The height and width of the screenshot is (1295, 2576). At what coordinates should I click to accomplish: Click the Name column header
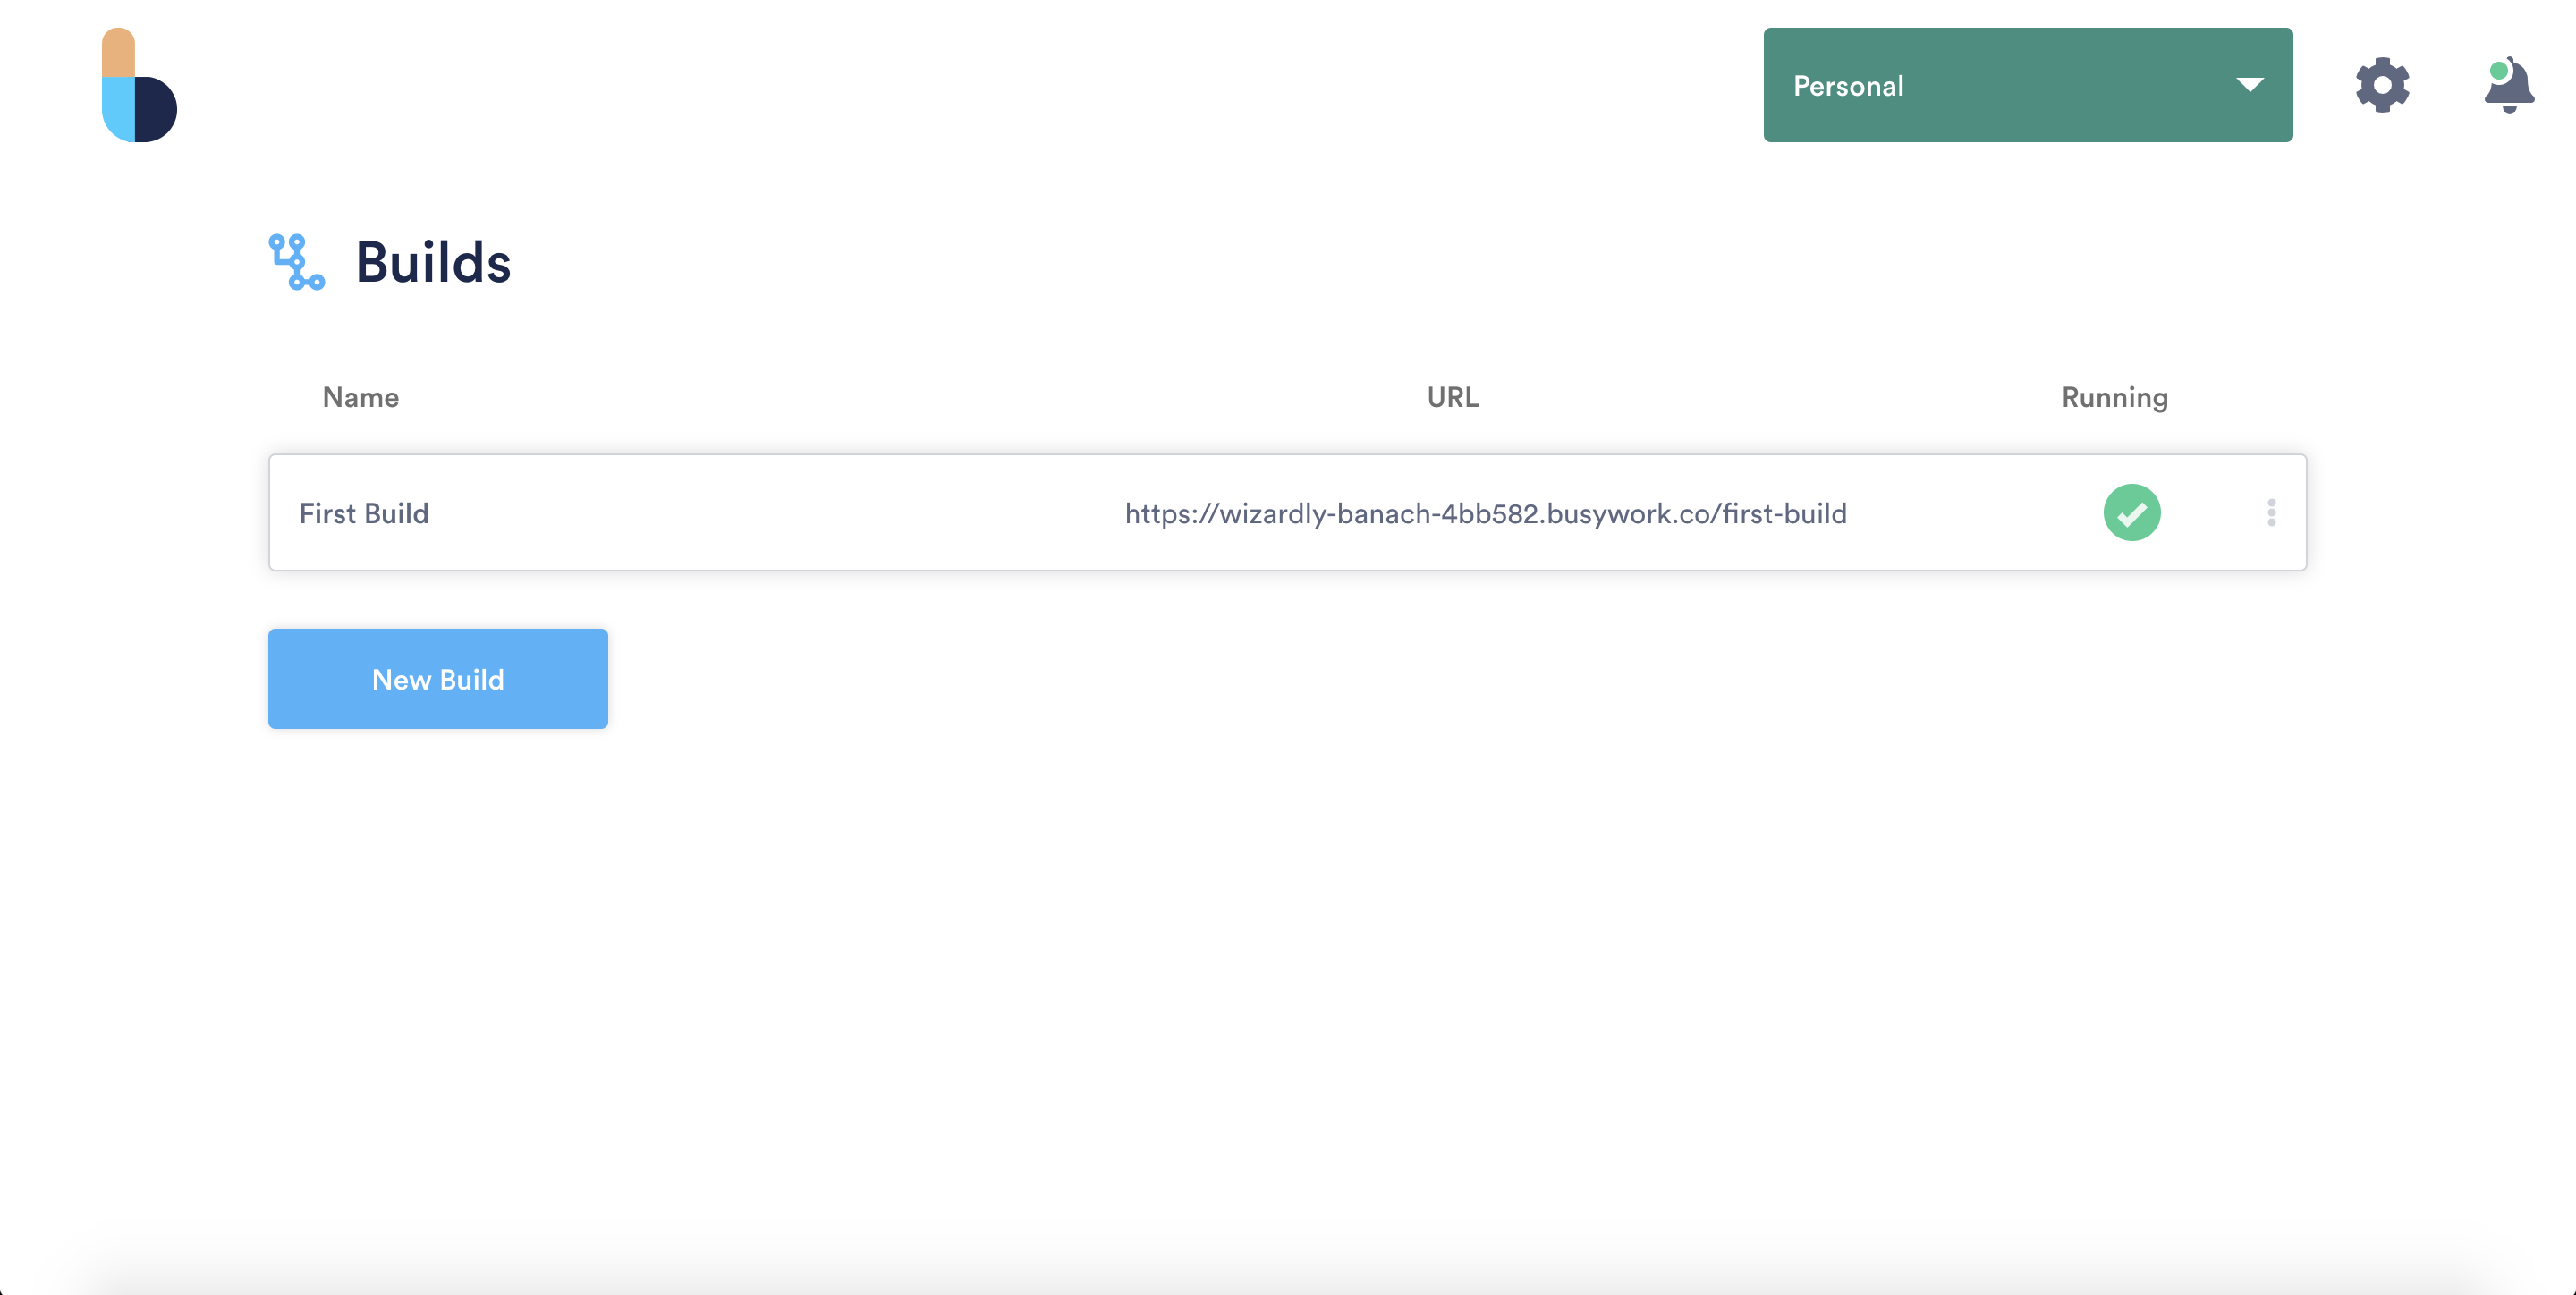[360, 397]
